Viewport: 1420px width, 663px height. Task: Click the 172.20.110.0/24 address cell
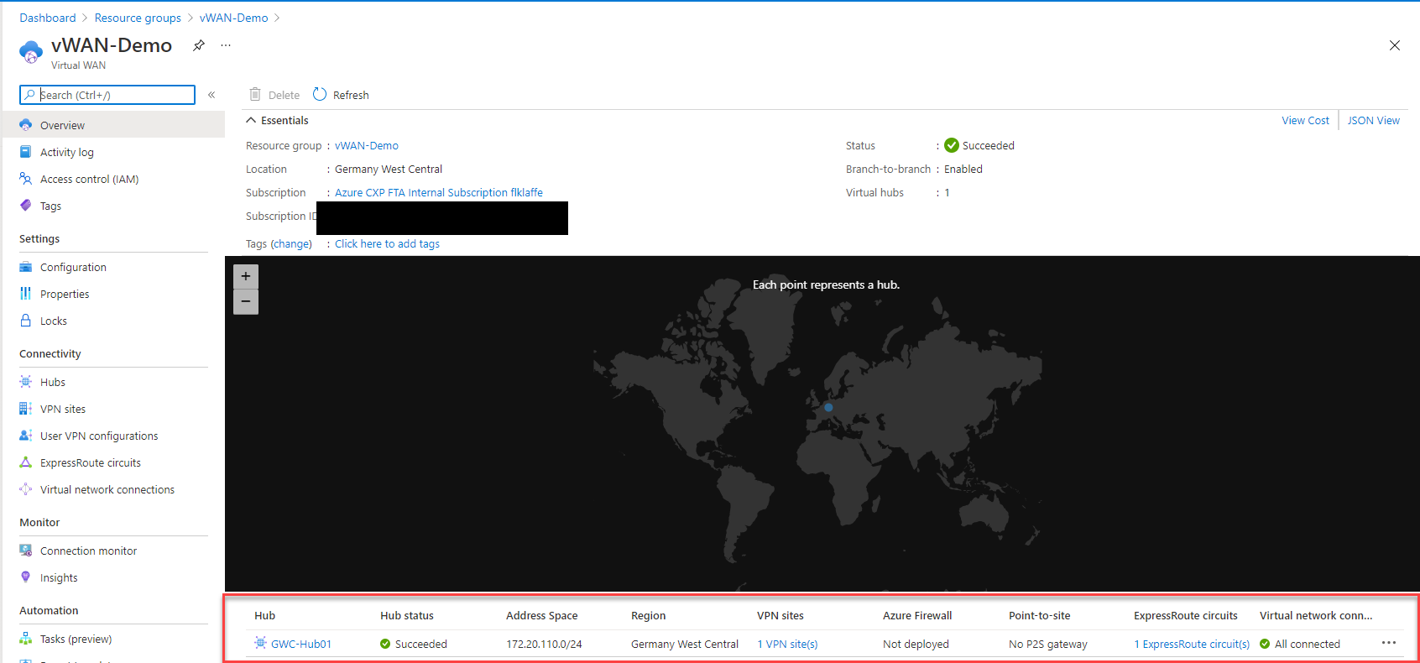click(x=544, y=644)
